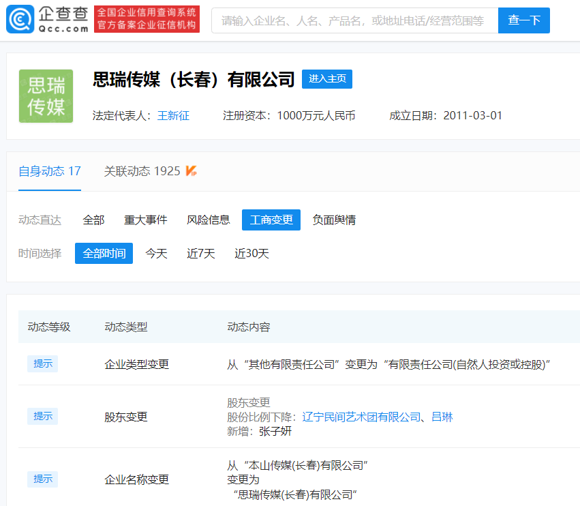580x506 pixels.
Task: Click the company title 思瑞传媒（长春）有限公司
Action: coord(194,80)
